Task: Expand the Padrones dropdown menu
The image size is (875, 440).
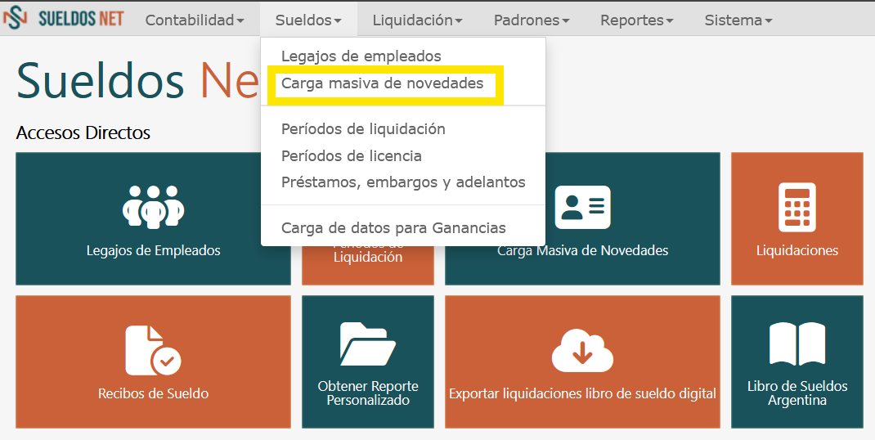Action: (532, 20)
